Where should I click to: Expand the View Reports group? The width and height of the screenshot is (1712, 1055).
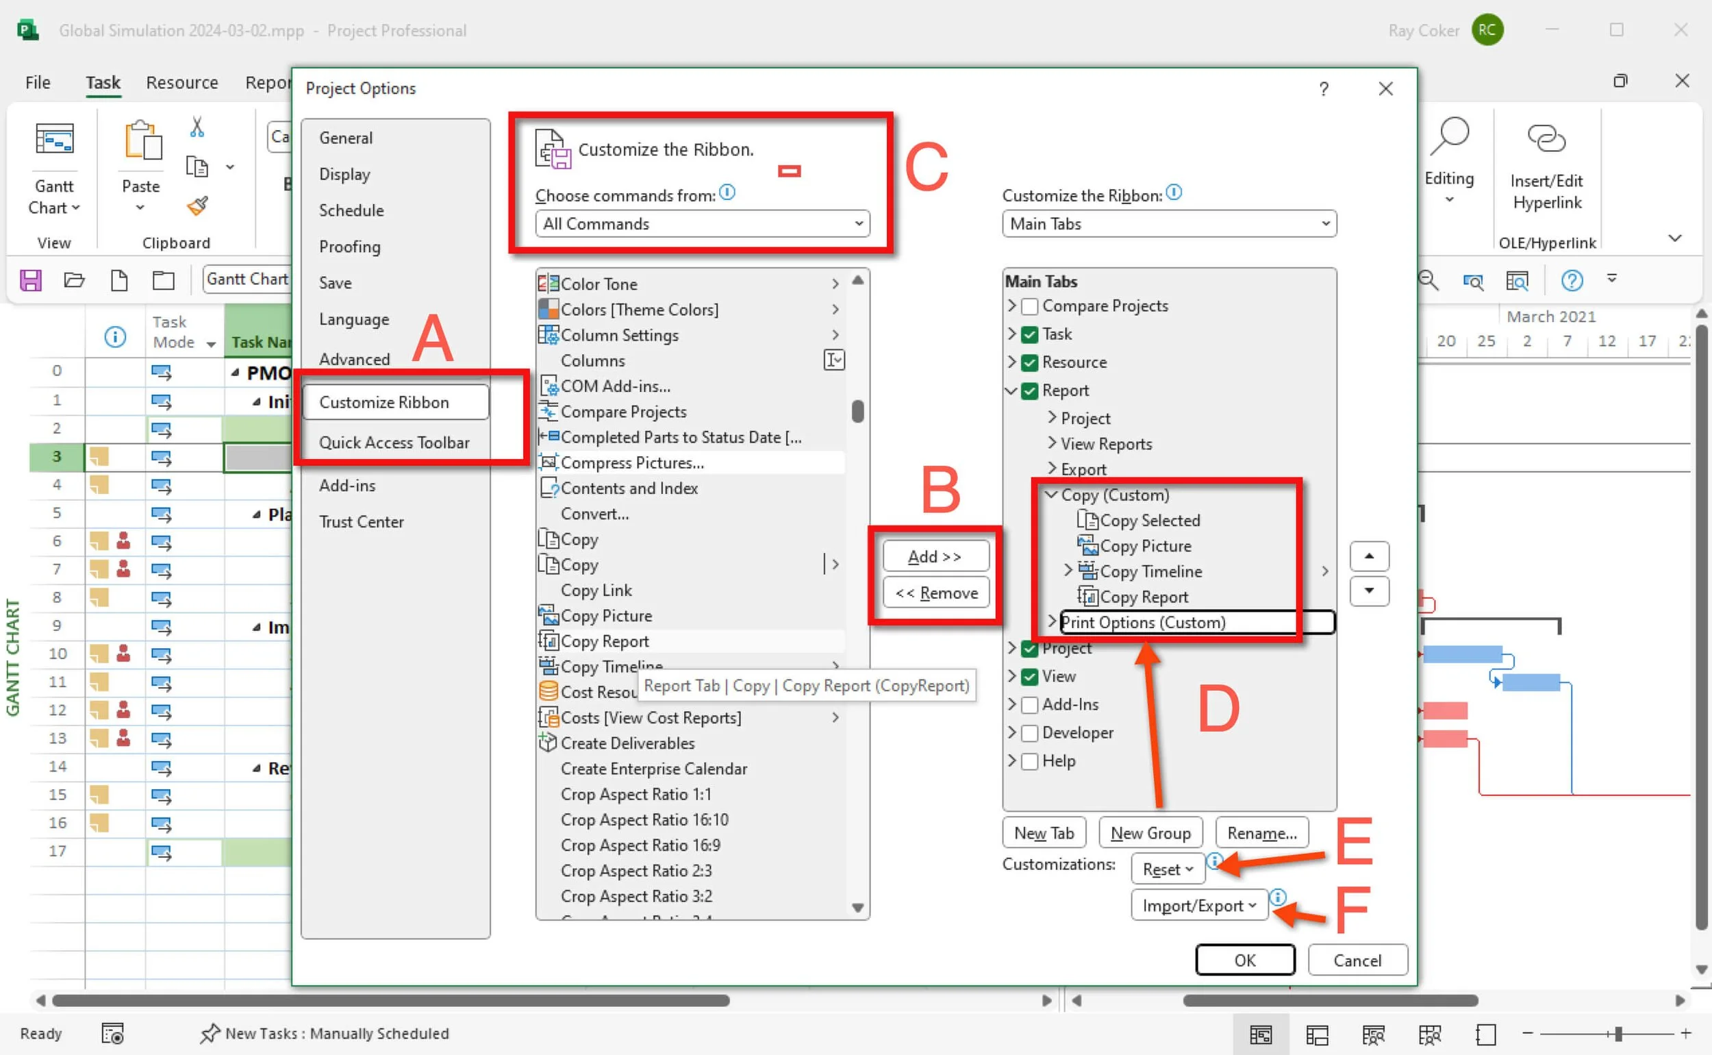[1052, 443]
